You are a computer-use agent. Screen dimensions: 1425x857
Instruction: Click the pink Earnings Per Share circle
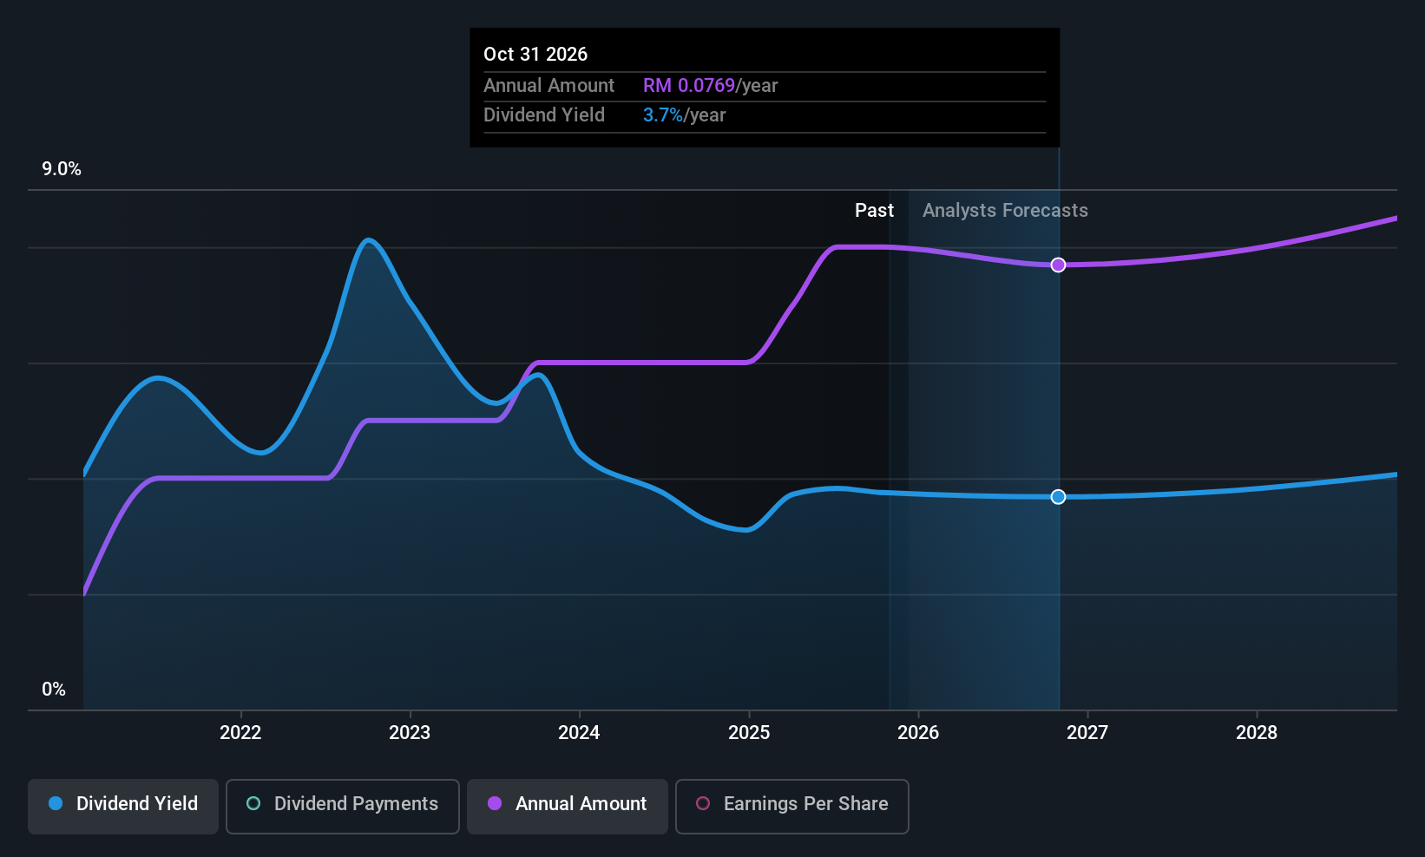click(703, 803)
